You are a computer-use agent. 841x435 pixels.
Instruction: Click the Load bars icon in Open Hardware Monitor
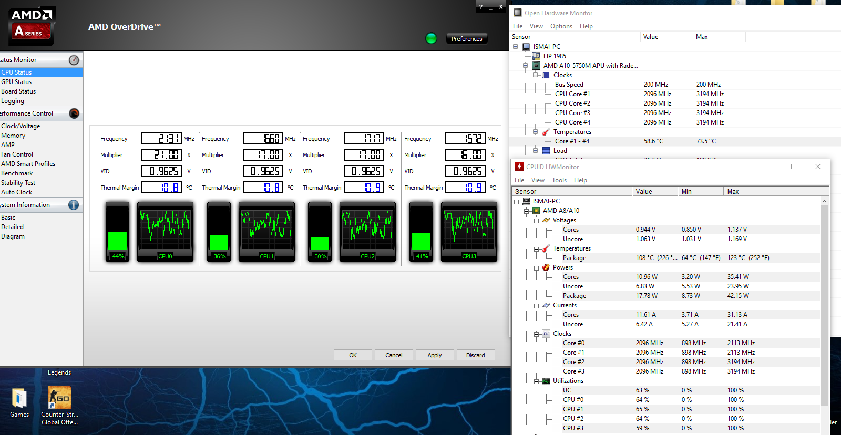pos(546,151)
